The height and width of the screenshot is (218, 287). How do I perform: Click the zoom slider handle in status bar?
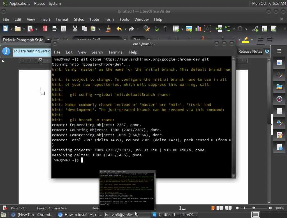(x=253, y=208)
